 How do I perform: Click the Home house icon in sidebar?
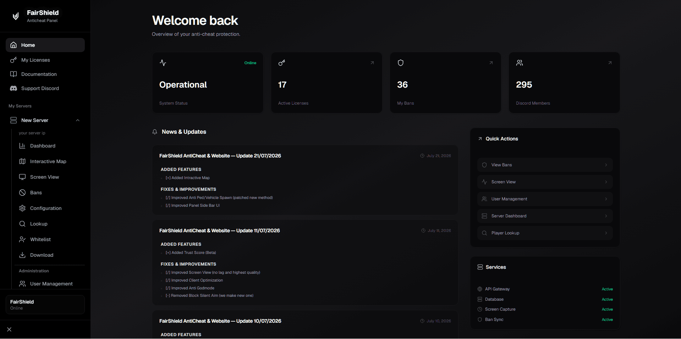click(13, 45)
